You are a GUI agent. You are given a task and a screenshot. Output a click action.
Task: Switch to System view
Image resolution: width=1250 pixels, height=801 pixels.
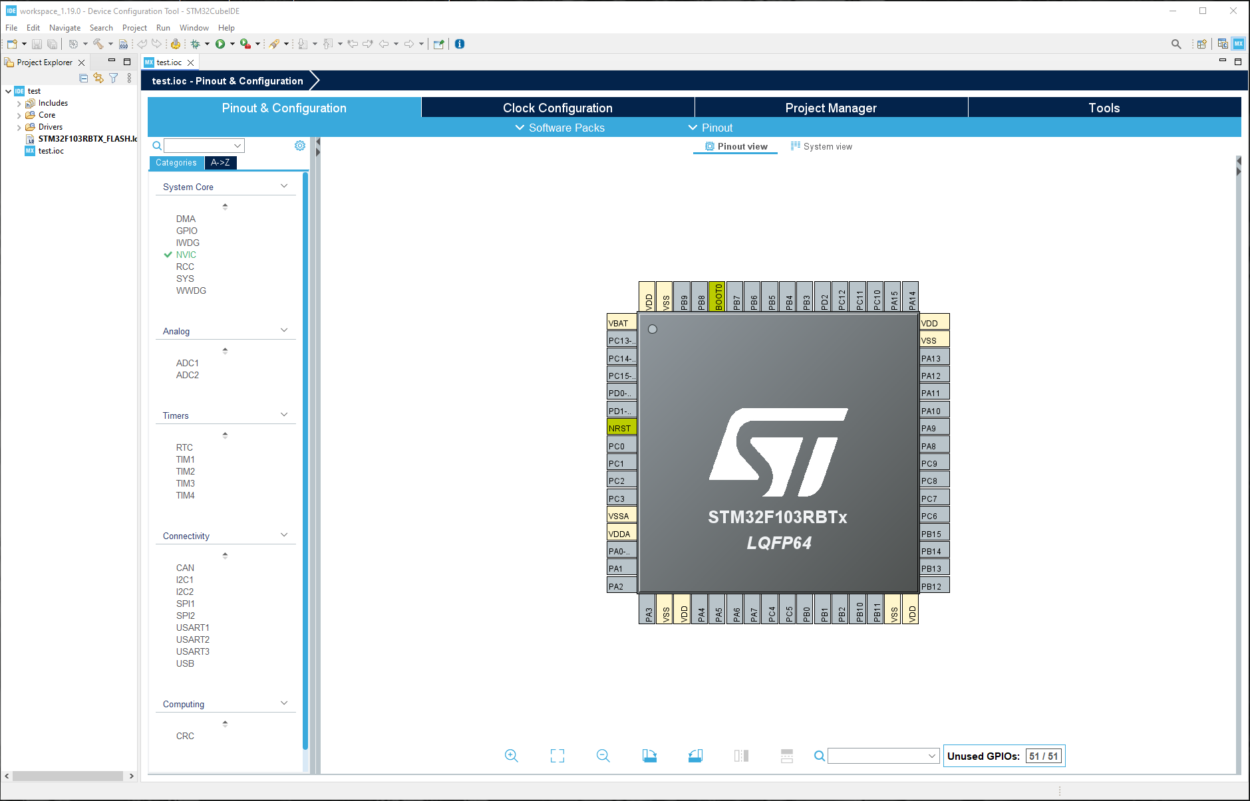pos(821,146)
